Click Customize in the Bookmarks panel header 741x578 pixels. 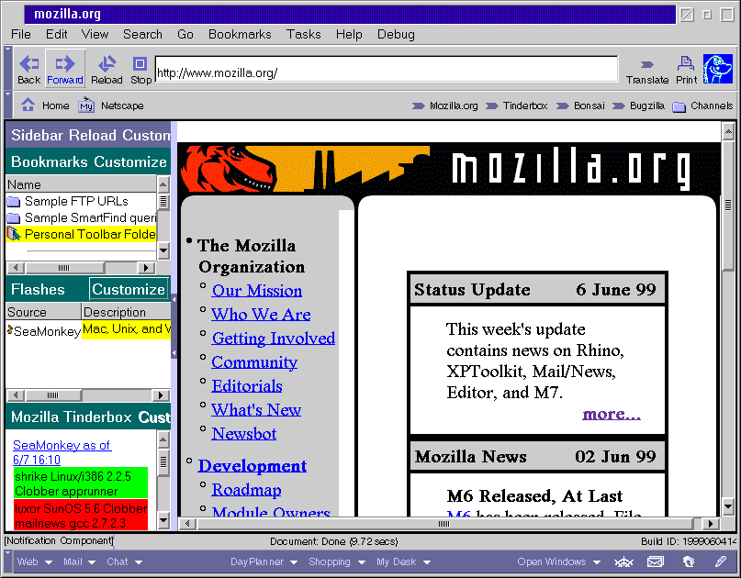(130, 162)
